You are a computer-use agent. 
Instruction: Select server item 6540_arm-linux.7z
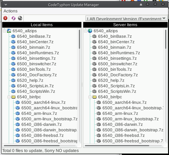120,113
